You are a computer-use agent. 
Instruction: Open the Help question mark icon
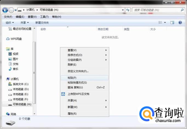(180, 22)
